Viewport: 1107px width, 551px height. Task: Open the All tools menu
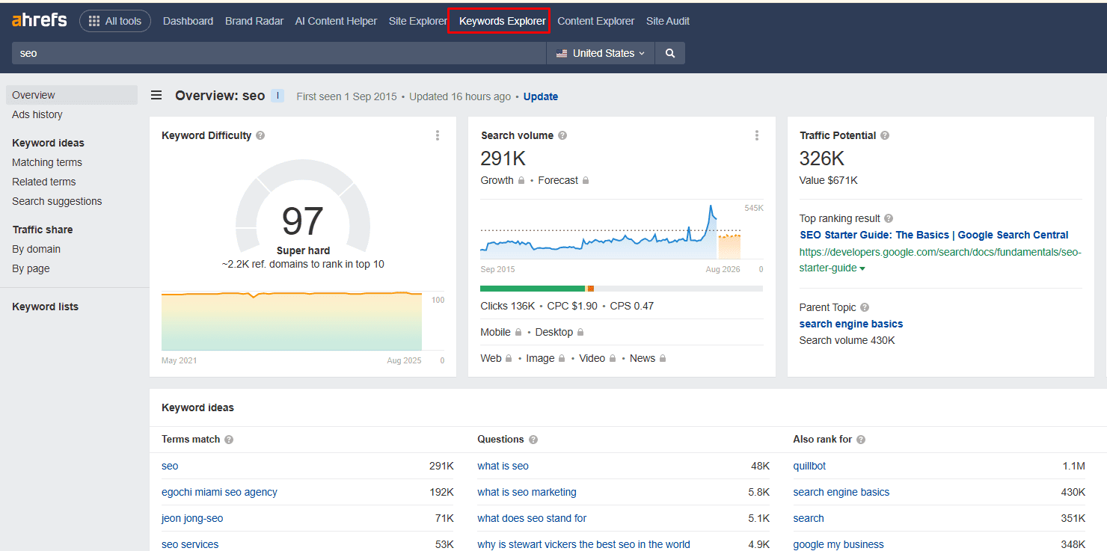[x=115, y=21]
